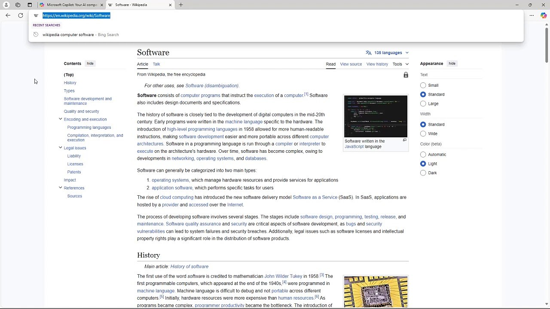The height and width of the screenshot is (309, 550).
Task: Jump to (Top) in Contents
Action: coord(69,75)
